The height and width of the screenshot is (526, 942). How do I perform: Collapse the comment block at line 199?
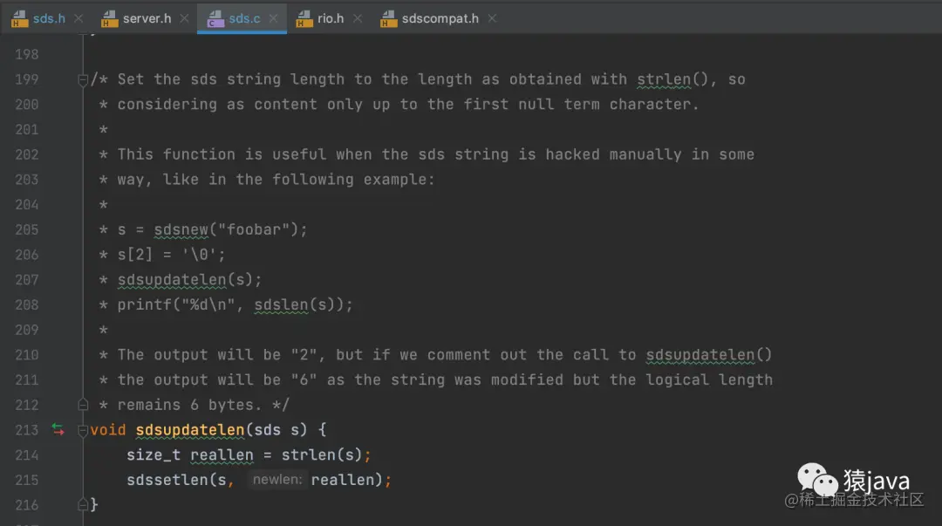click(x=83, y=79)
